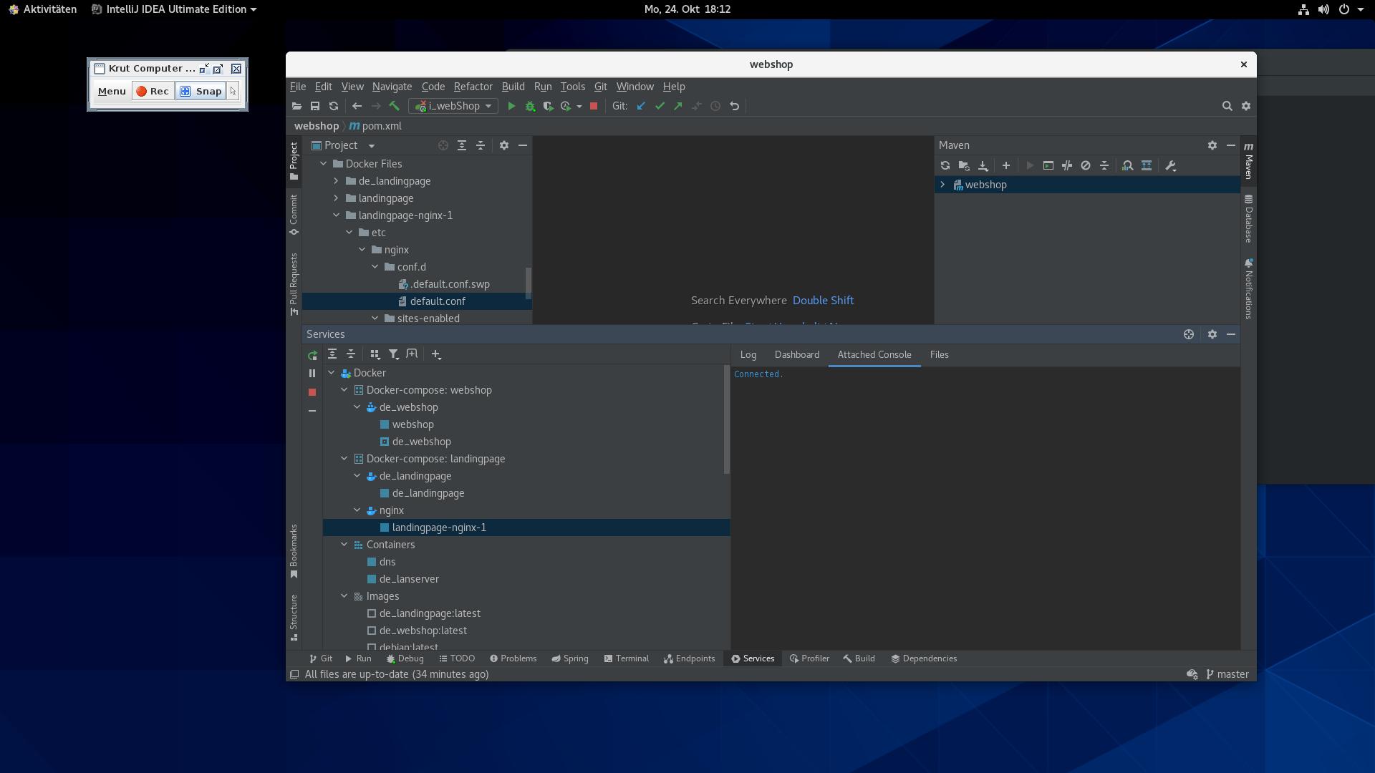Screen dimensions: 1375x773
Task: Click the master git branch widget
Action: pos(1227,674)
